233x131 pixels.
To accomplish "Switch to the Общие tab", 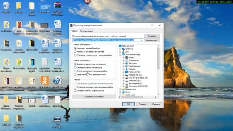I will (74, 31).
